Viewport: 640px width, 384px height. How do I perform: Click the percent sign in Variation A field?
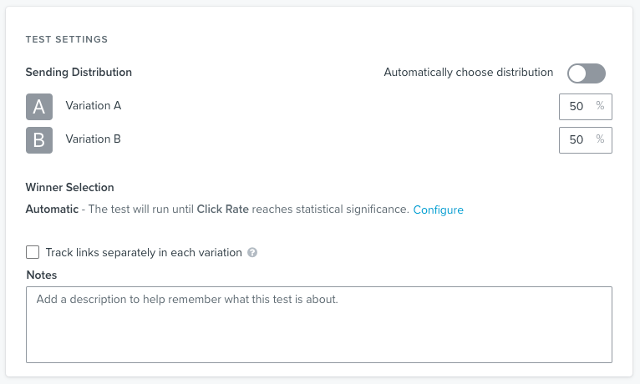[600, 106]
